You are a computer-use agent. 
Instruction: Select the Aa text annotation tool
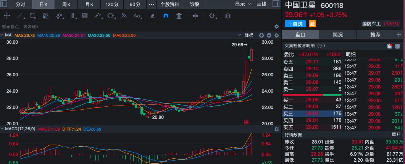[x=137, y=16]
